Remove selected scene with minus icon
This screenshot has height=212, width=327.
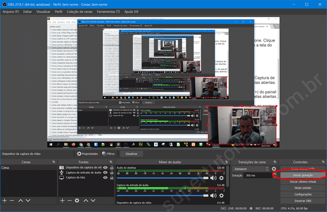coord(12,200)
